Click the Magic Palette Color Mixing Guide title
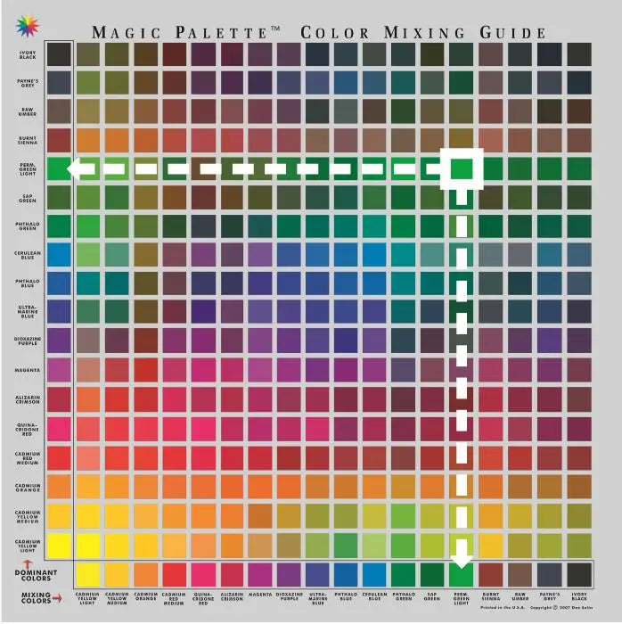This screenshot has height=624, width=622. 319,32
